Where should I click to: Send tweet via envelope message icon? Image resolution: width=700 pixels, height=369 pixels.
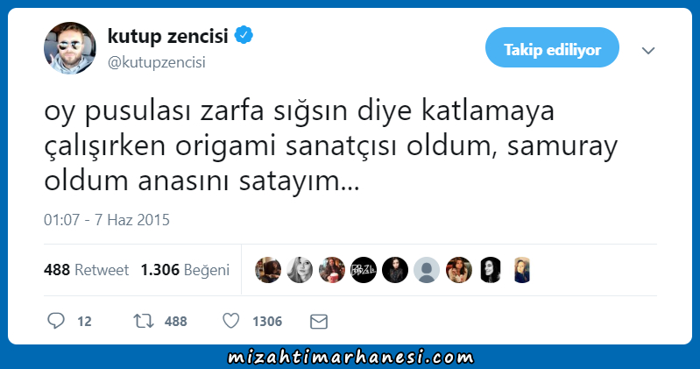point(319,321)
